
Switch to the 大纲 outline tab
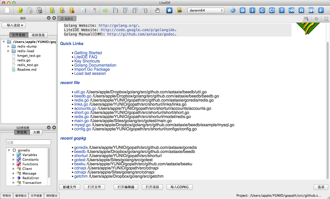pyautogui.click(x=36, y=132)
